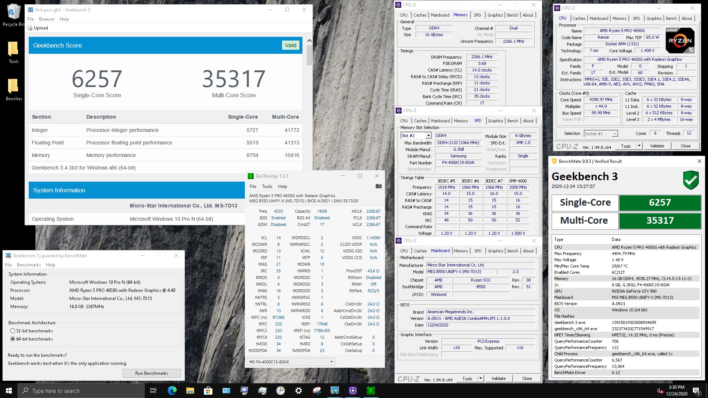Switch to SPD tab in CPU-Z Memory window
Screen dimensions: 708x398
[477, 15]
